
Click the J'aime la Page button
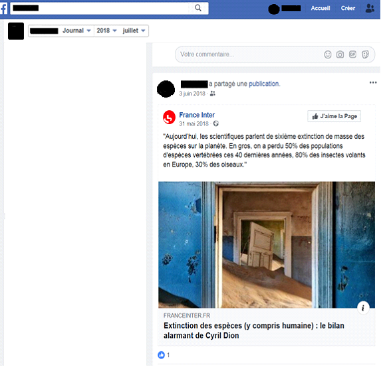[334, 116]
